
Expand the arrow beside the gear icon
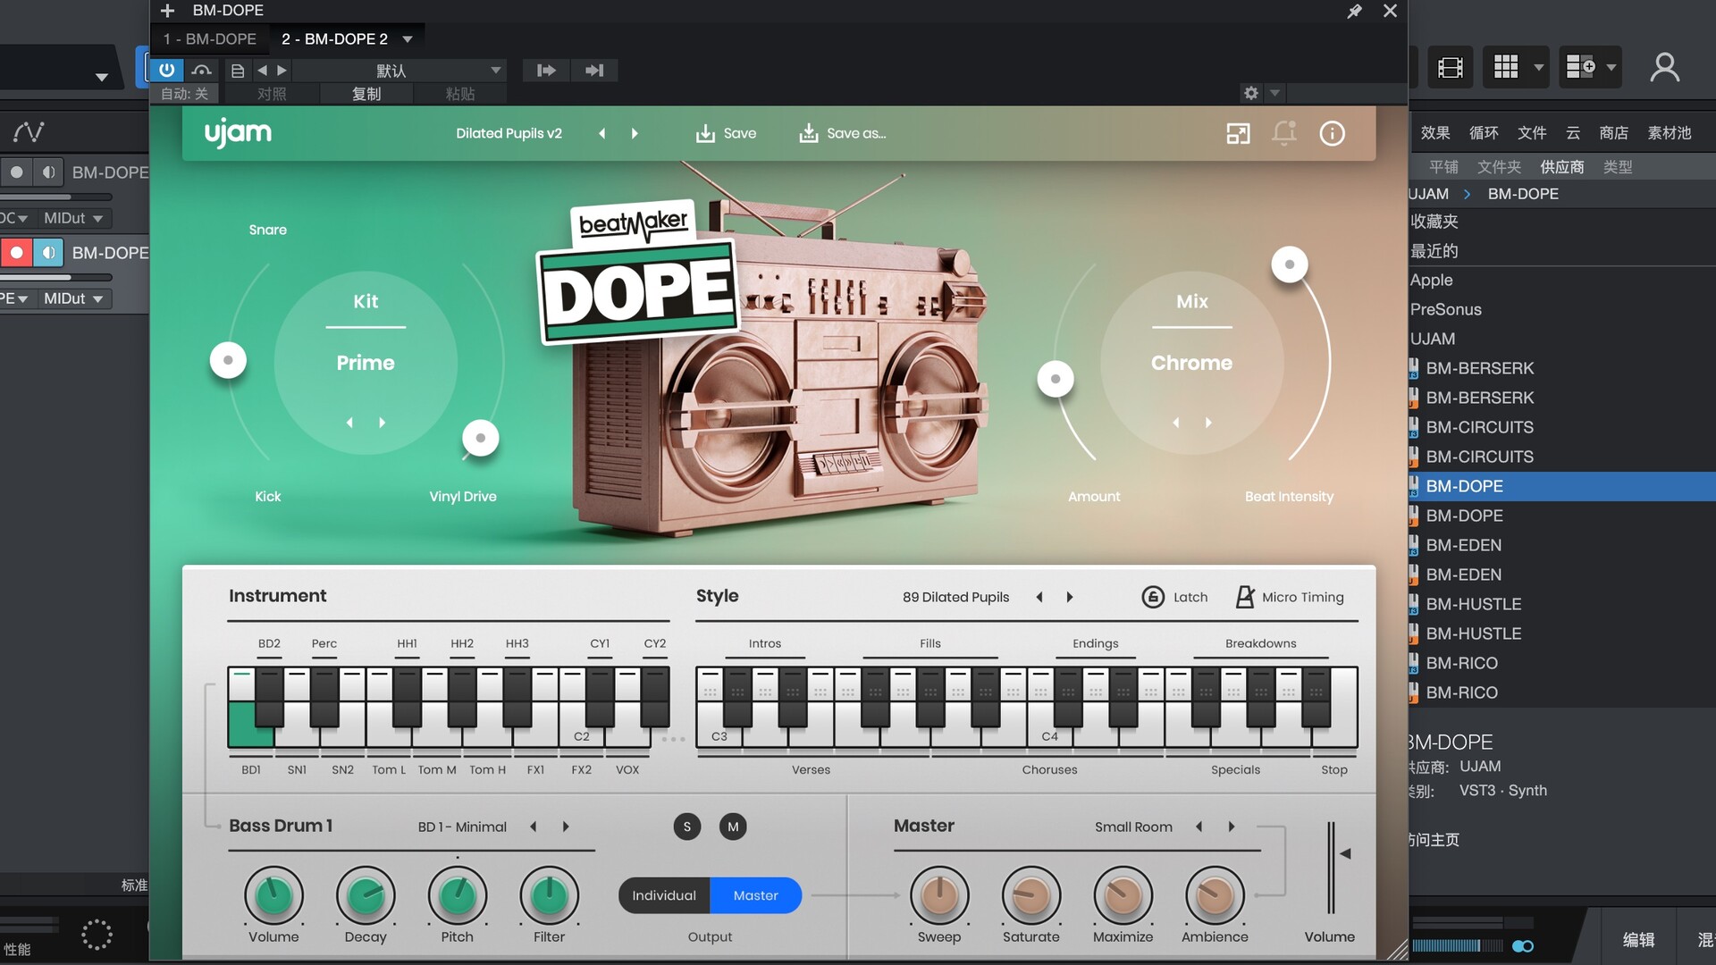pos(1275,93)
